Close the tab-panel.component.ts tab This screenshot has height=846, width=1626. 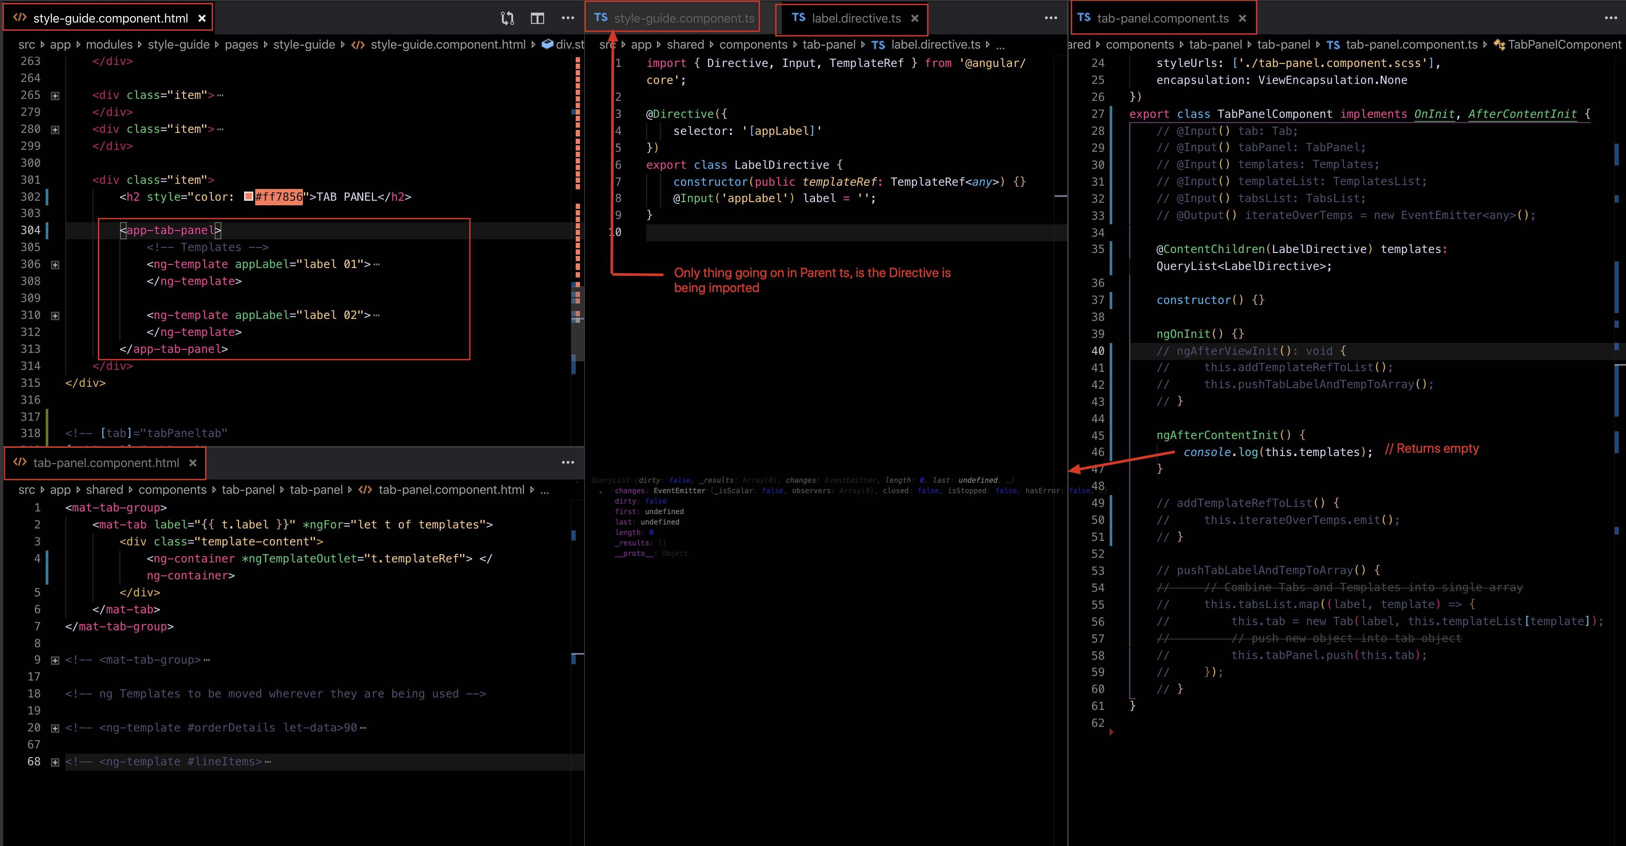(1242, 18)
